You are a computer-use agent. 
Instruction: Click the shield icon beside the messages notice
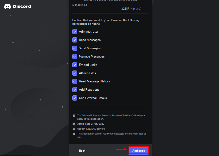point(74,134)
